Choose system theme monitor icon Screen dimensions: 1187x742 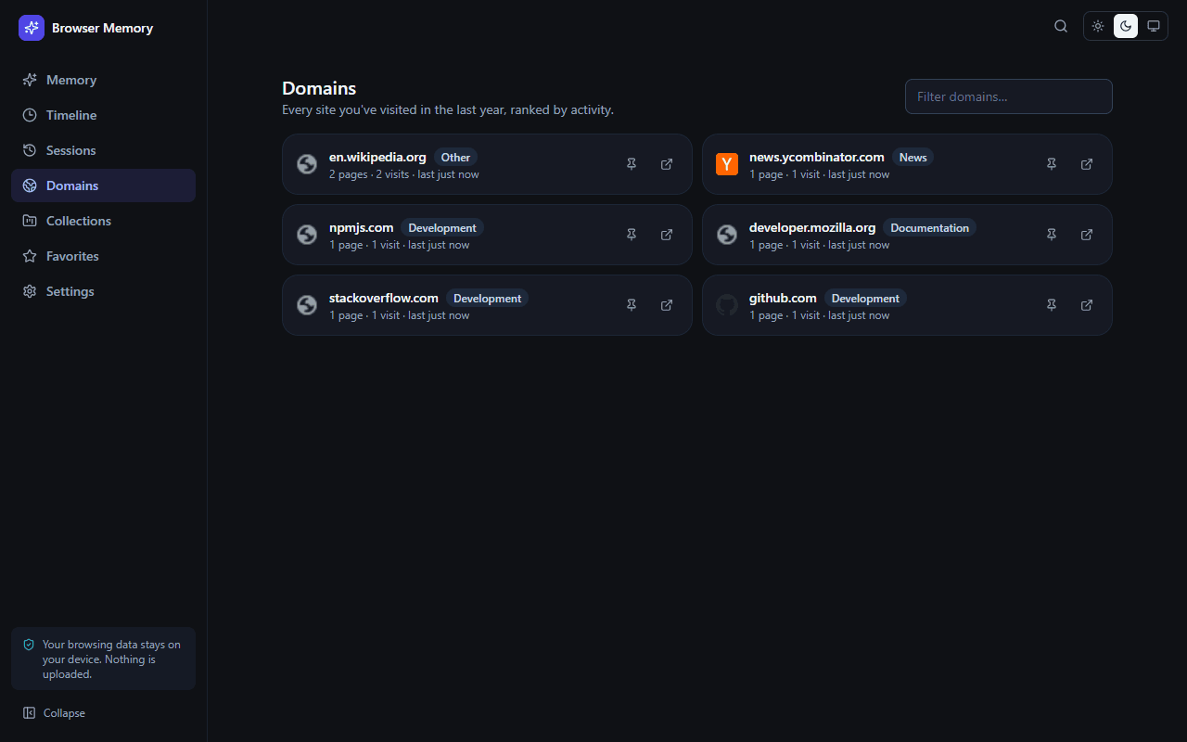coord(1154,26)
